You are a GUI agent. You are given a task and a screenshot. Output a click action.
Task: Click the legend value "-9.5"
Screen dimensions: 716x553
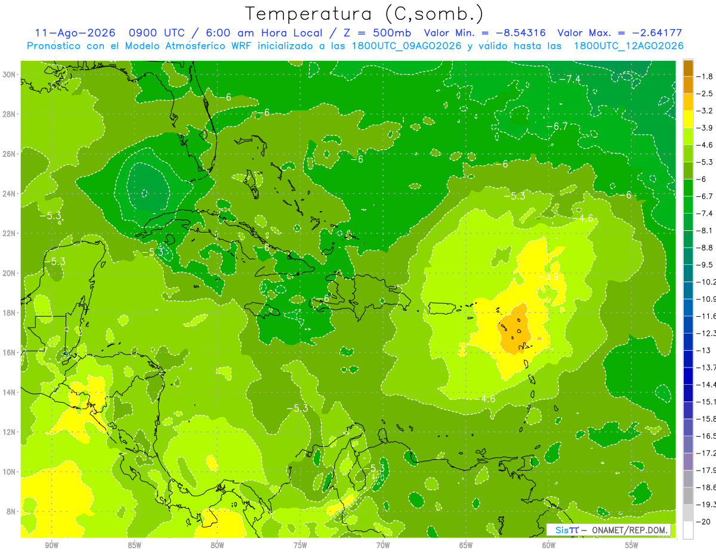coord(705,264)
